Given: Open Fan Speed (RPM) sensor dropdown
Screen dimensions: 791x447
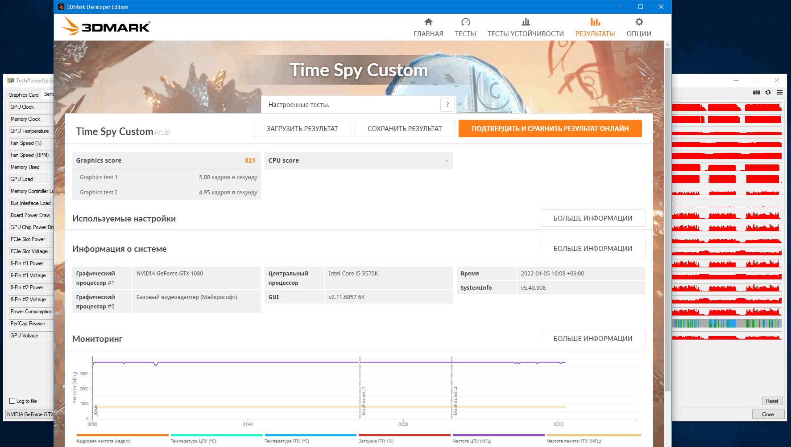Looking at the screenshot, I should tap(31, 155).
